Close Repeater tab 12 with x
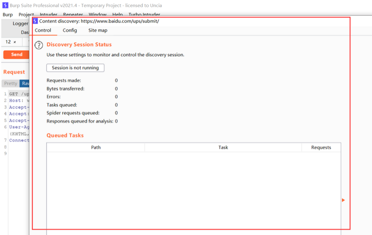372x235 pixels. coord(15,42)
